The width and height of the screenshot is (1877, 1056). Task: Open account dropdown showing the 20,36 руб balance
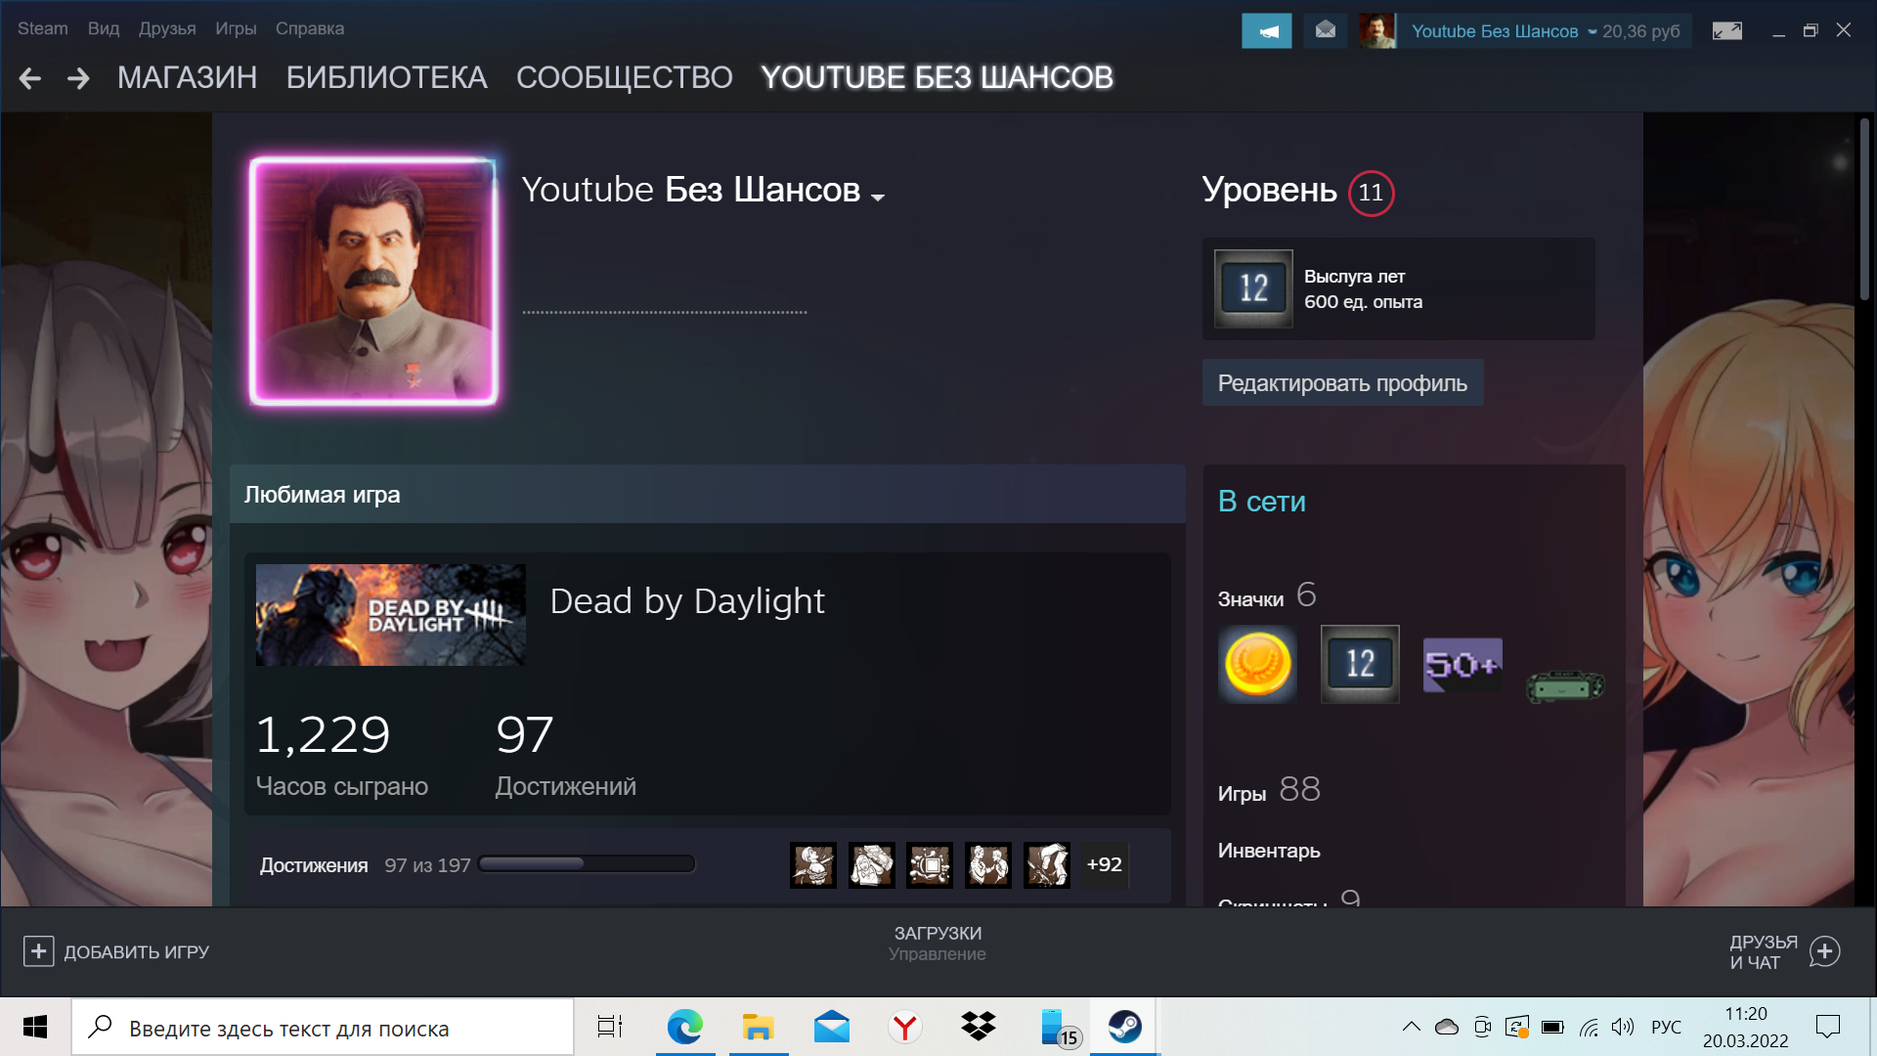pos(1593,31)
